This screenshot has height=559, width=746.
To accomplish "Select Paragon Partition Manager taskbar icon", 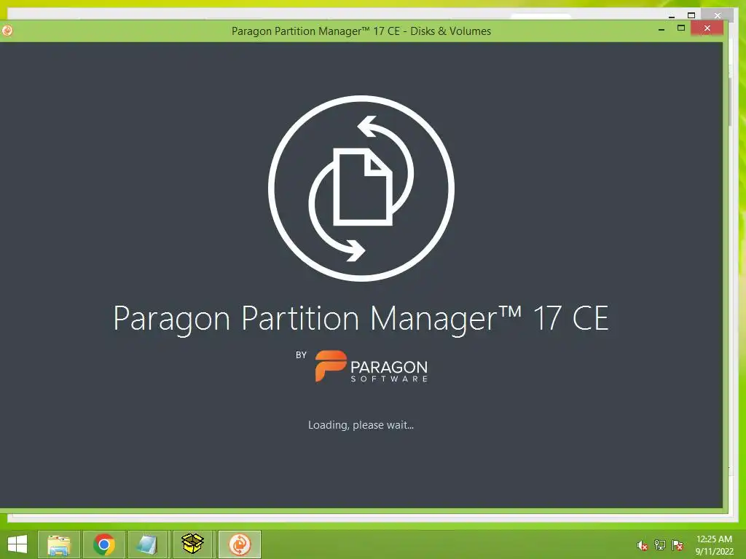I will (x=240, y=544).
